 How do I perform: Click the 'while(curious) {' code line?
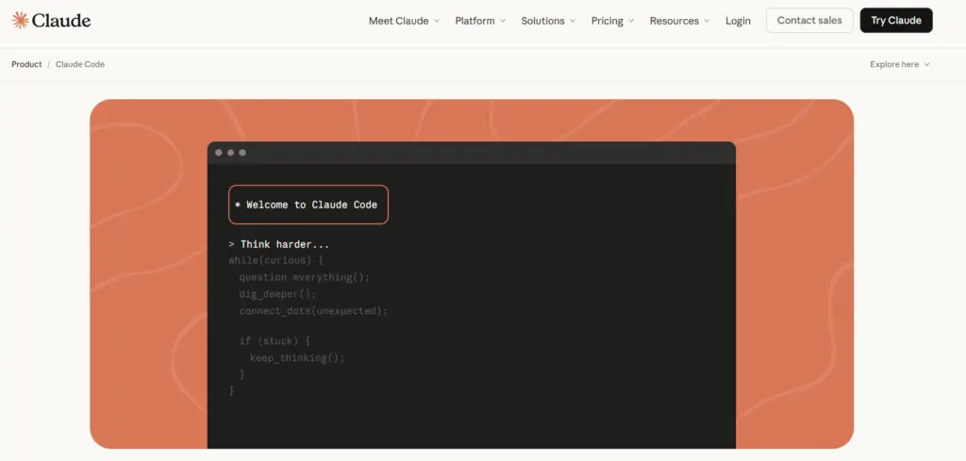pyautogui.click(x=276, y=260)
